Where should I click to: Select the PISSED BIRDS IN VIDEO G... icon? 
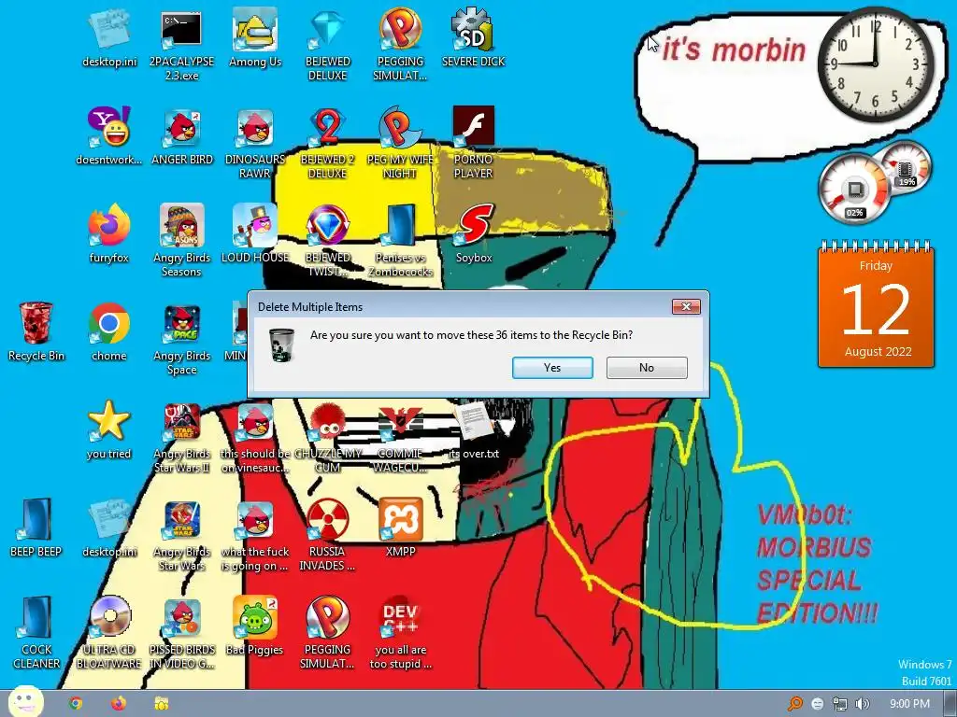(x=182, y=632)
